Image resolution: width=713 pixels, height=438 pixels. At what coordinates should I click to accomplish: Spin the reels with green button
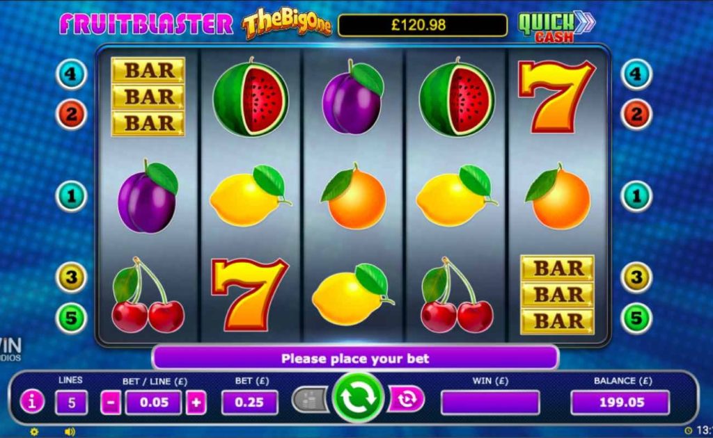pos(358,398)
